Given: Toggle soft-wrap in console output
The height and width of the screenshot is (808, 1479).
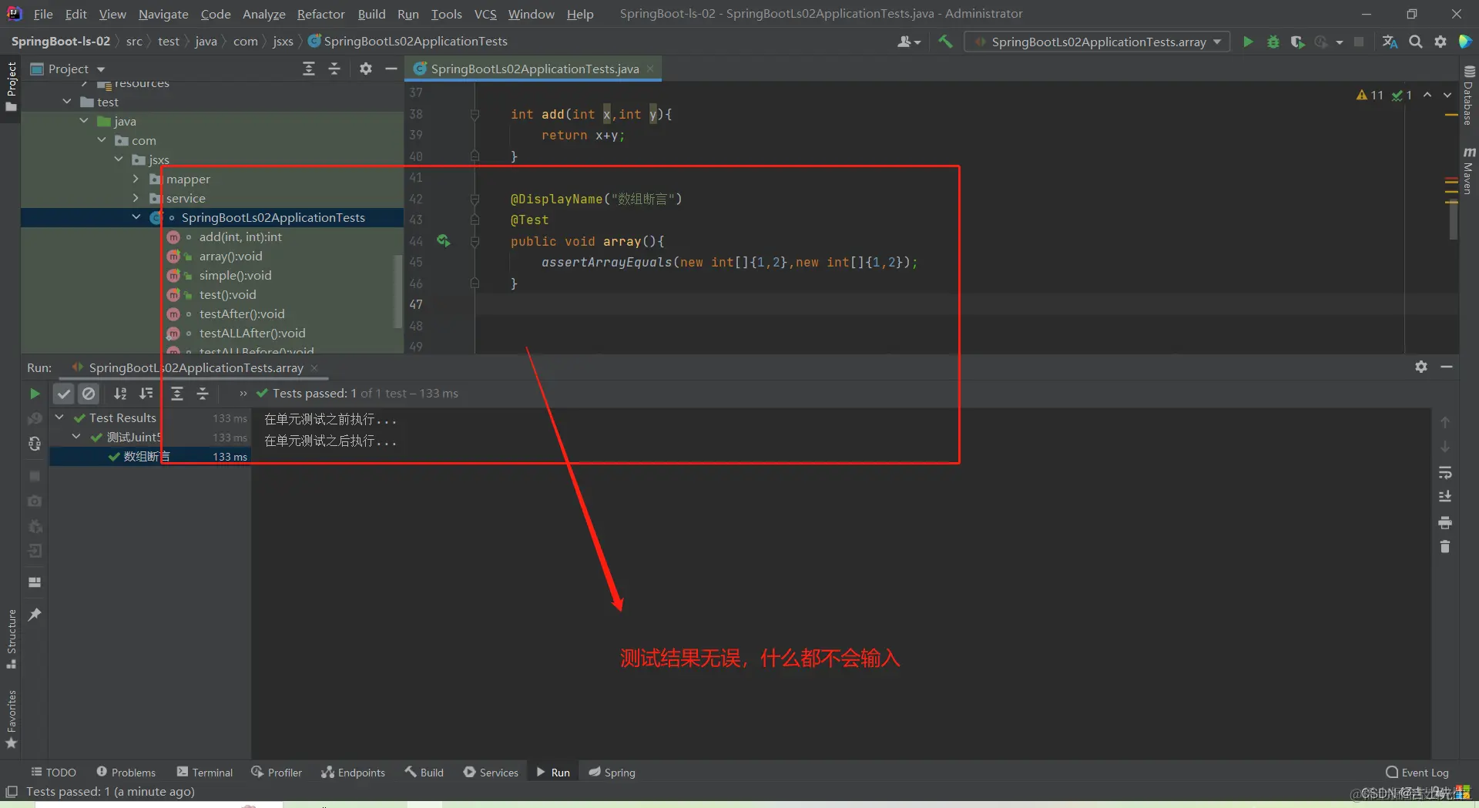Looking at the screenshot, I should coord(1445,472).
